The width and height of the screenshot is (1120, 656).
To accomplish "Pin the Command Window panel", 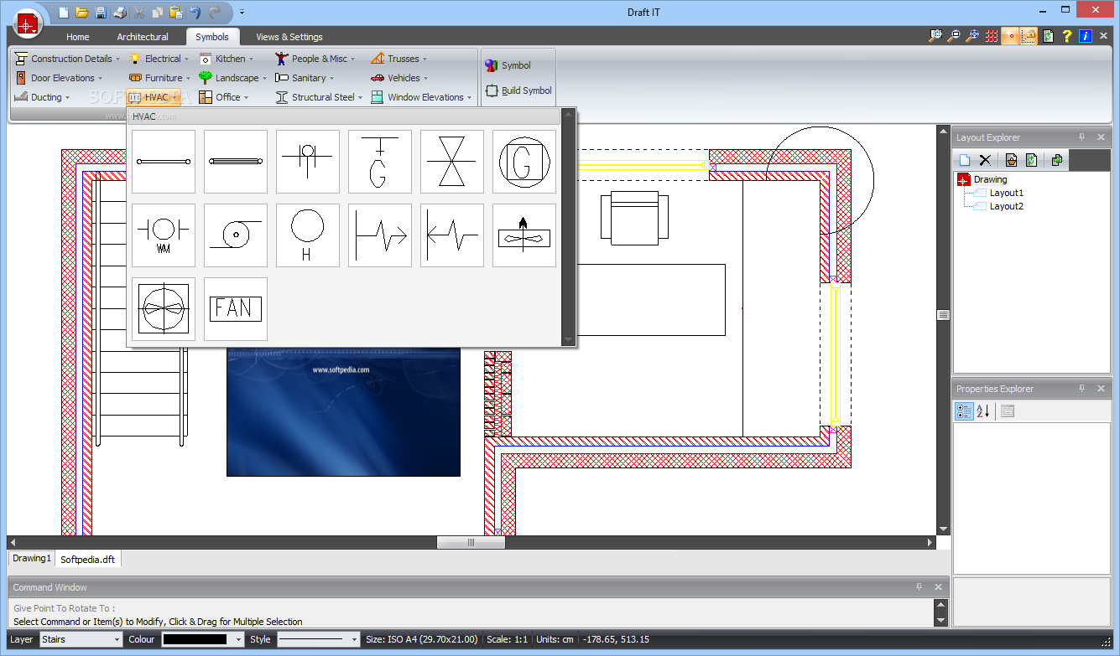I will tap(919, 587).
